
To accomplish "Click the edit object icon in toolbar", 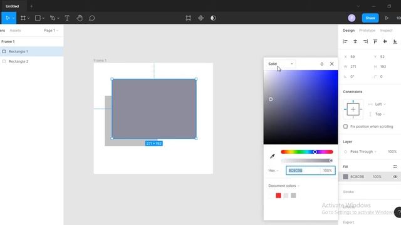I will 189,18.
